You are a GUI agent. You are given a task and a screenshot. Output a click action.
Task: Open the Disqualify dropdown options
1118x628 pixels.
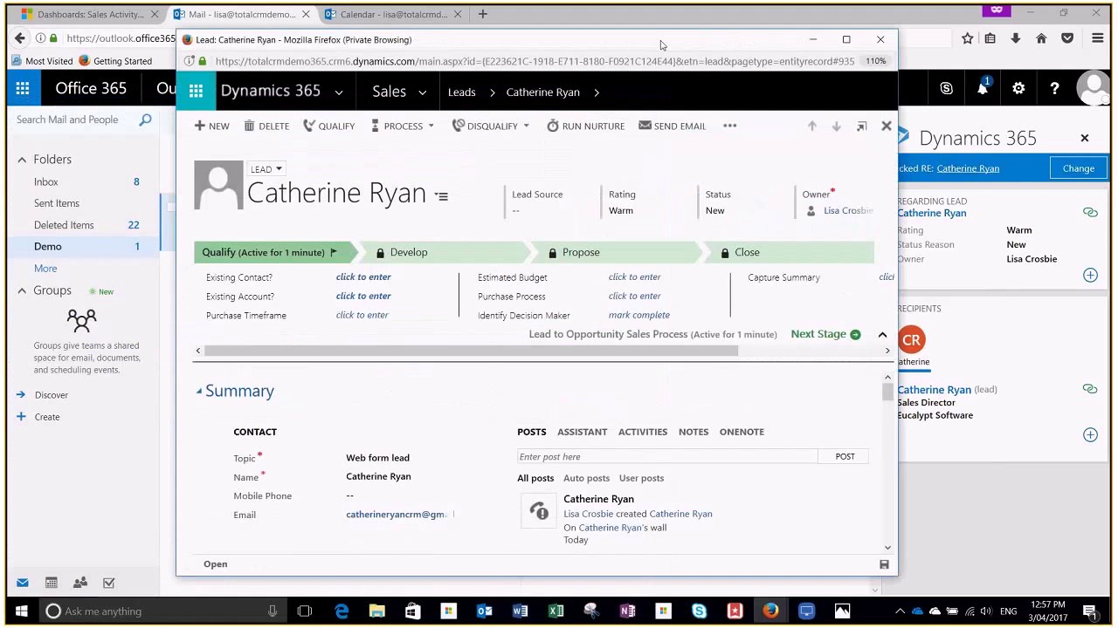pos(525,126)
